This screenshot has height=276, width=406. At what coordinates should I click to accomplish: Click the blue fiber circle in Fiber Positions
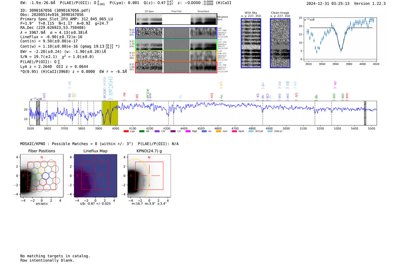tap(46, 176)
